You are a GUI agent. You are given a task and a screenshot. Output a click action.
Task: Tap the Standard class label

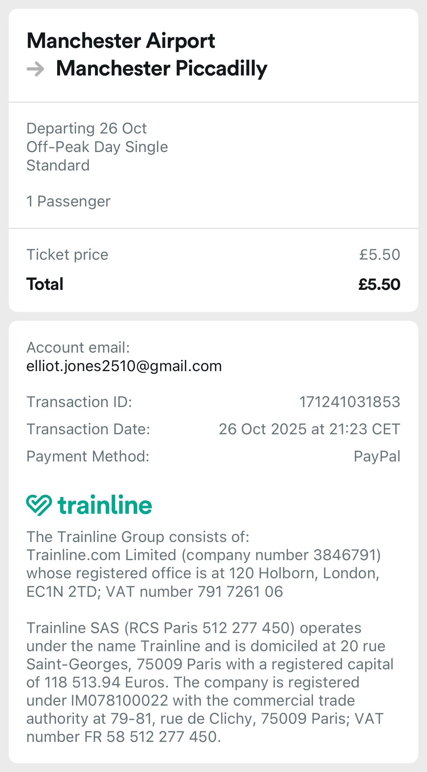(58, 165)
